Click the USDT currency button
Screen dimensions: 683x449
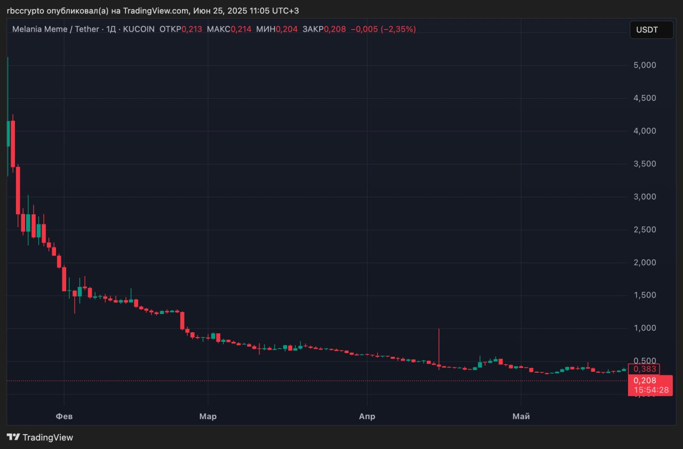click(x=651, y=30)
